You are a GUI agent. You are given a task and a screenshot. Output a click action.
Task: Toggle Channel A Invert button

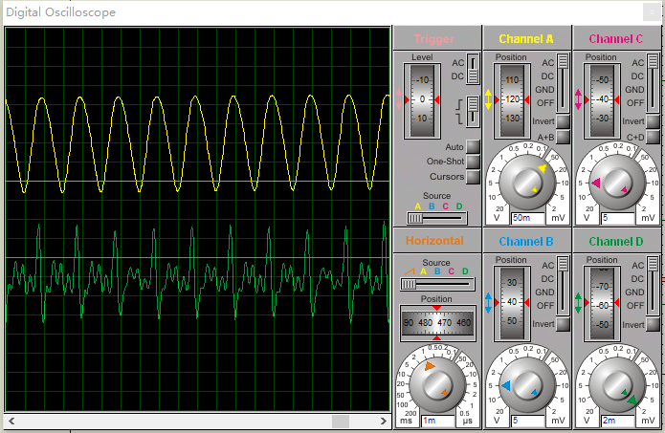(x=563, y=121)
